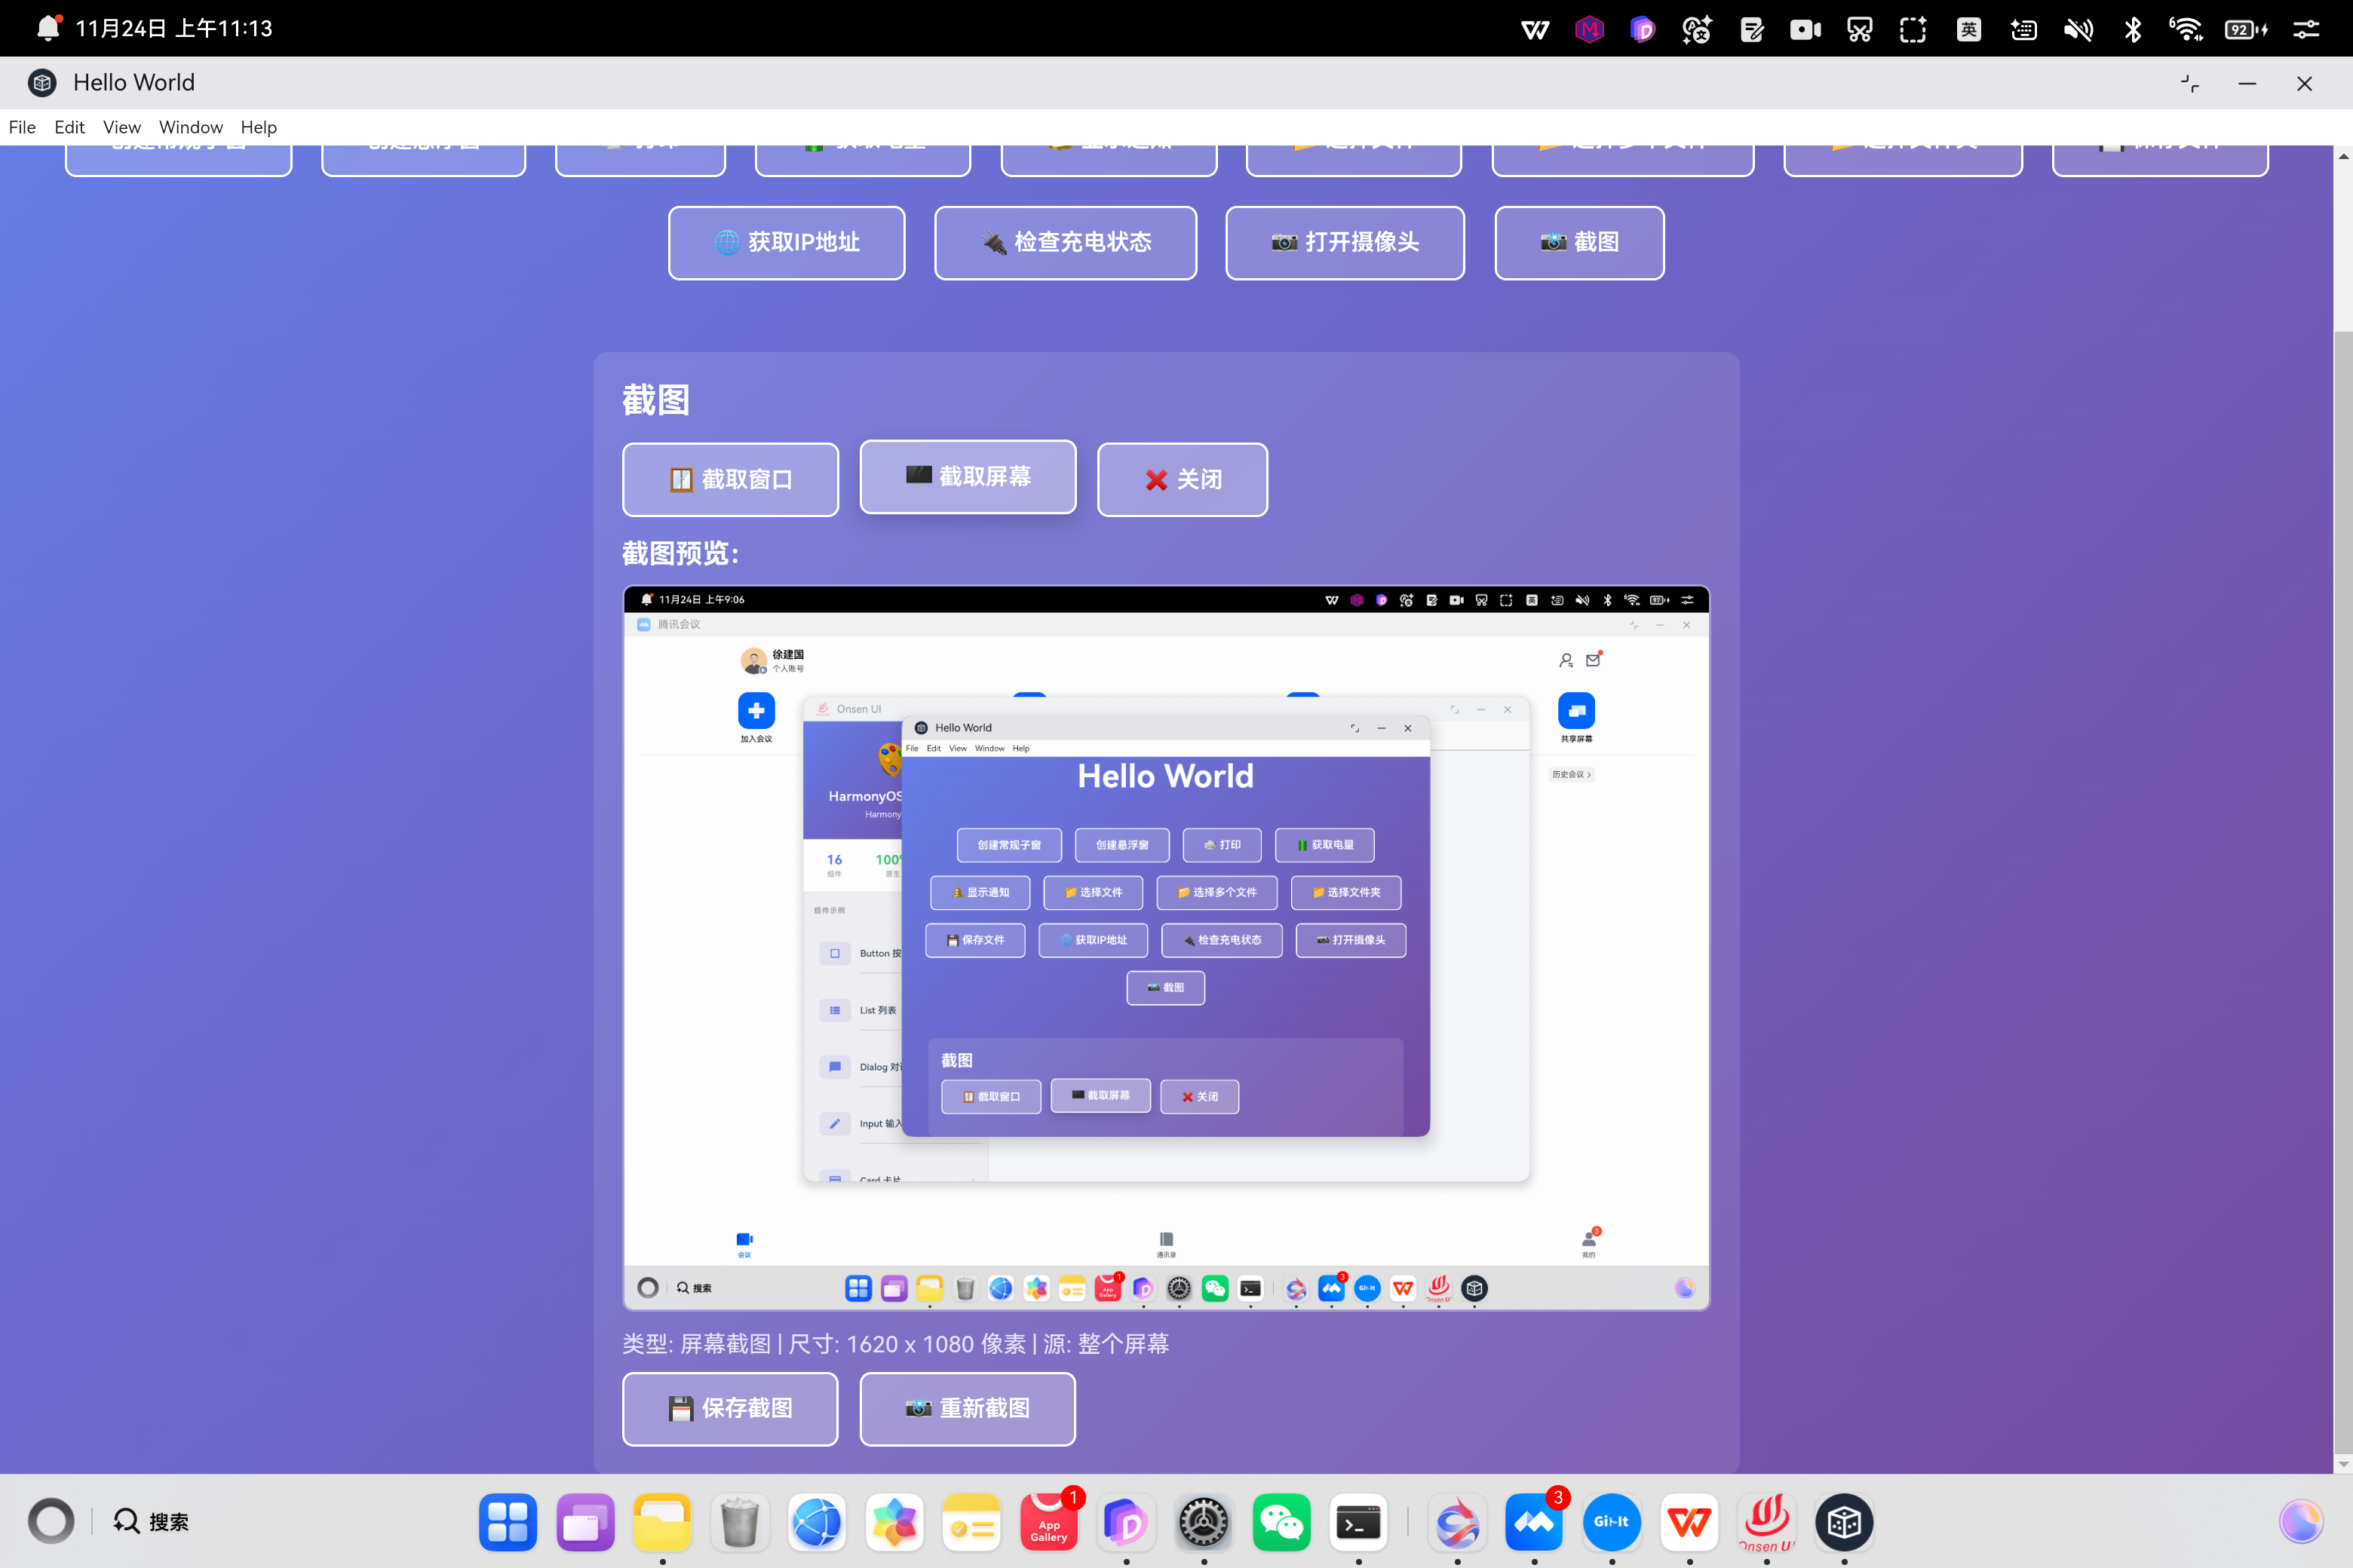This screenshot has height=1568, width=2353.
Task: Click the 截取窗口 button
Action: click(x=730, y=479)
